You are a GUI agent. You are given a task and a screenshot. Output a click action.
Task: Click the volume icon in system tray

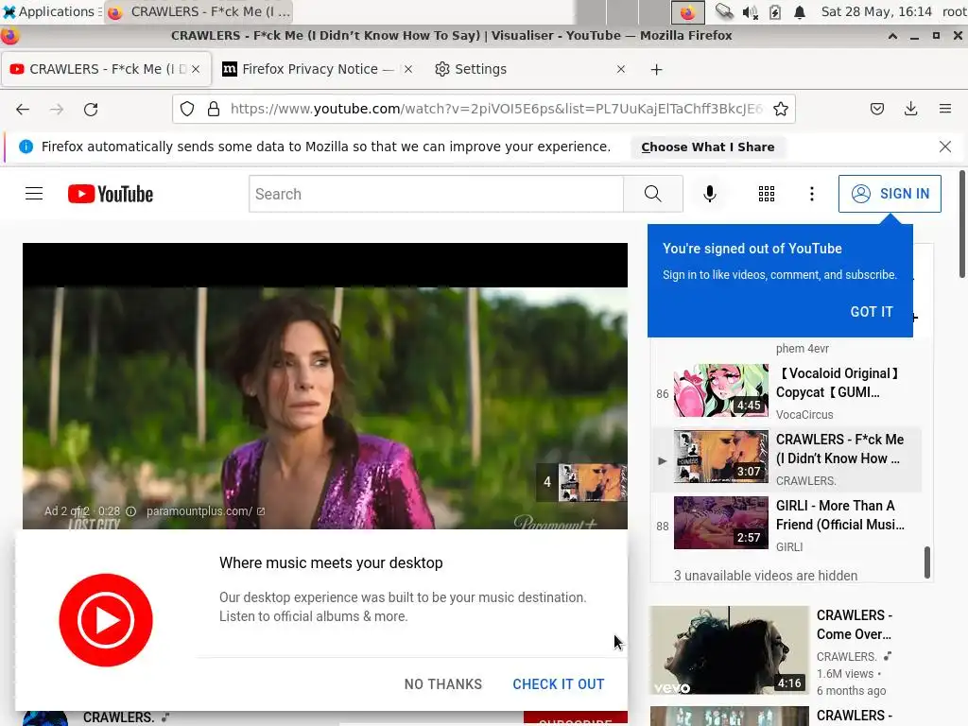coord(750,11)
